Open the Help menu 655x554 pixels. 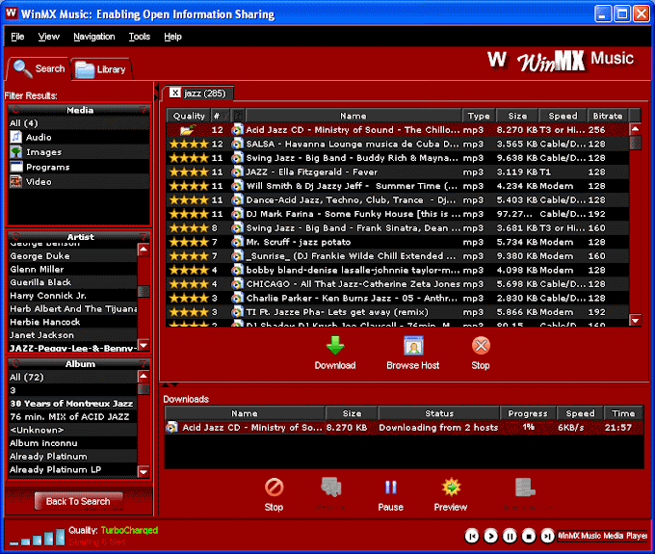[x=172, y=37]
